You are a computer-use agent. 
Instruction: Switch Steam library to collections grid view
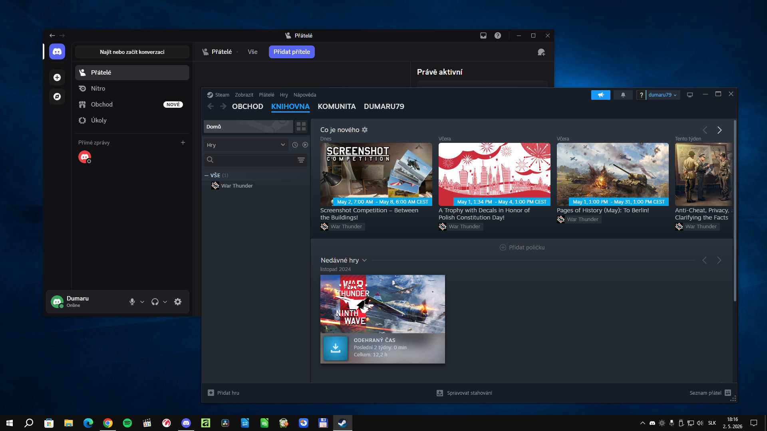tap(301, 127)
